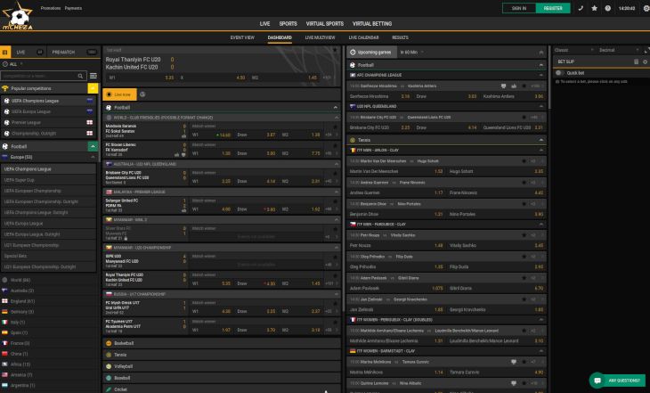Open the Payments link

73,8
